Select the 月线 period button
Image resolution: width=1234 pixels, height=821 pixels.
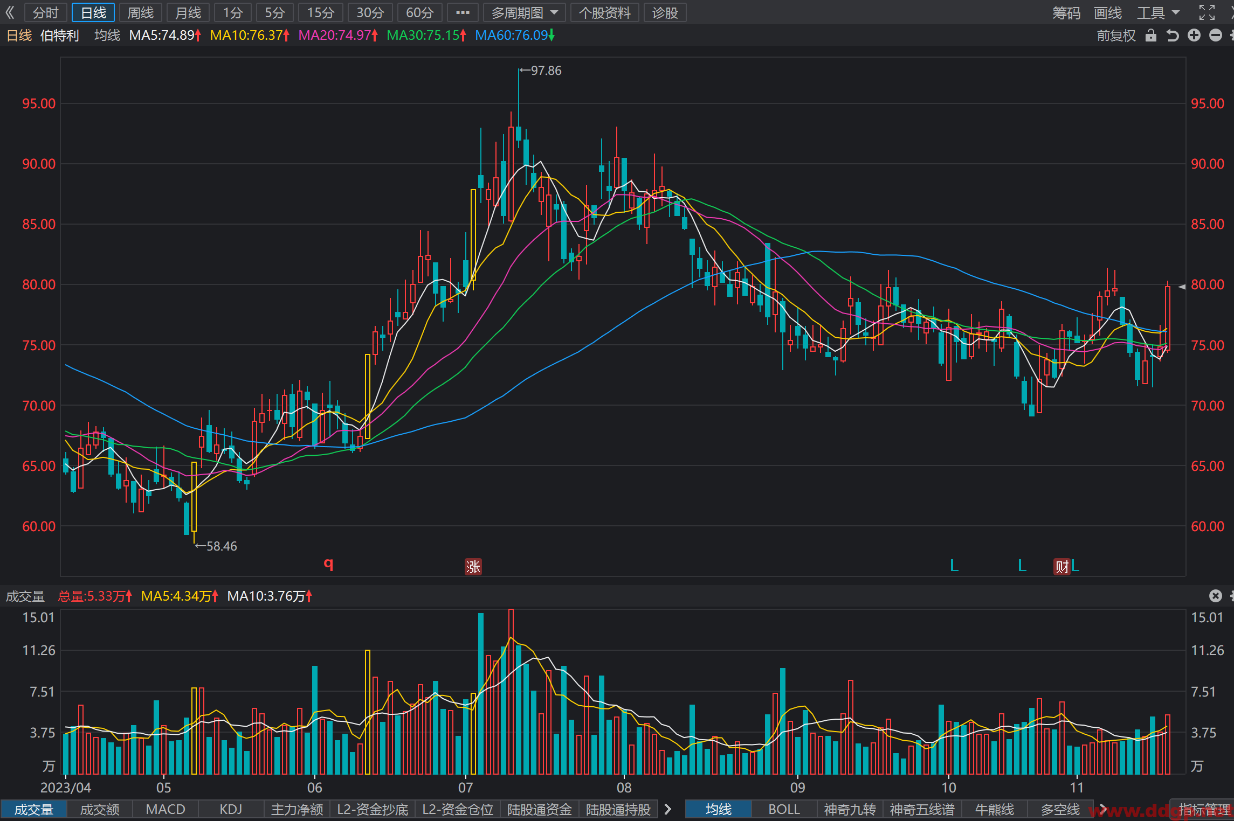click(x=188, y=12)
